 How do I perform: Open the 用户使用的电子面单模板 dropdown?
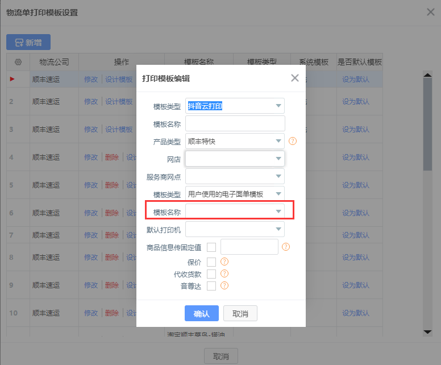235,194
